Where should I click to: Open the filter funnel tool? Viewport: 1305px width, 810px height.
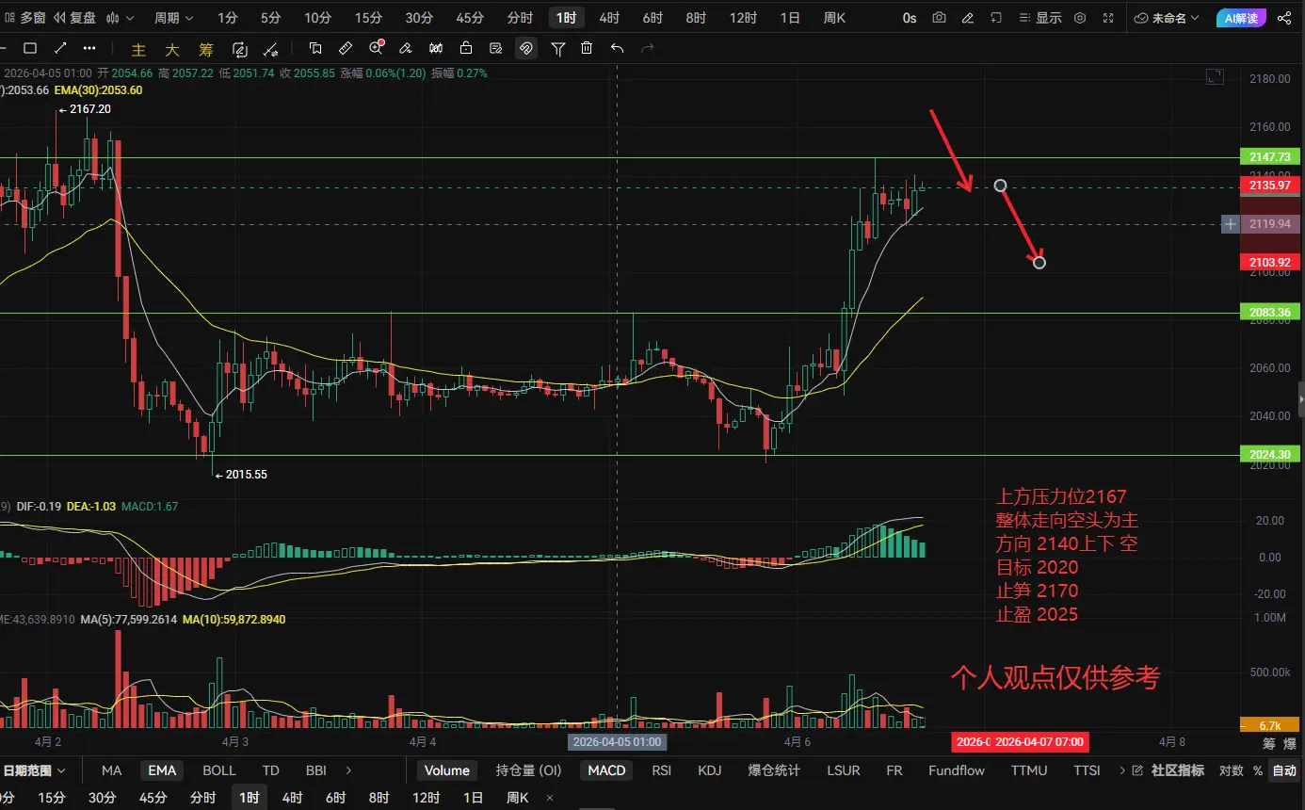tap(558, 49)
